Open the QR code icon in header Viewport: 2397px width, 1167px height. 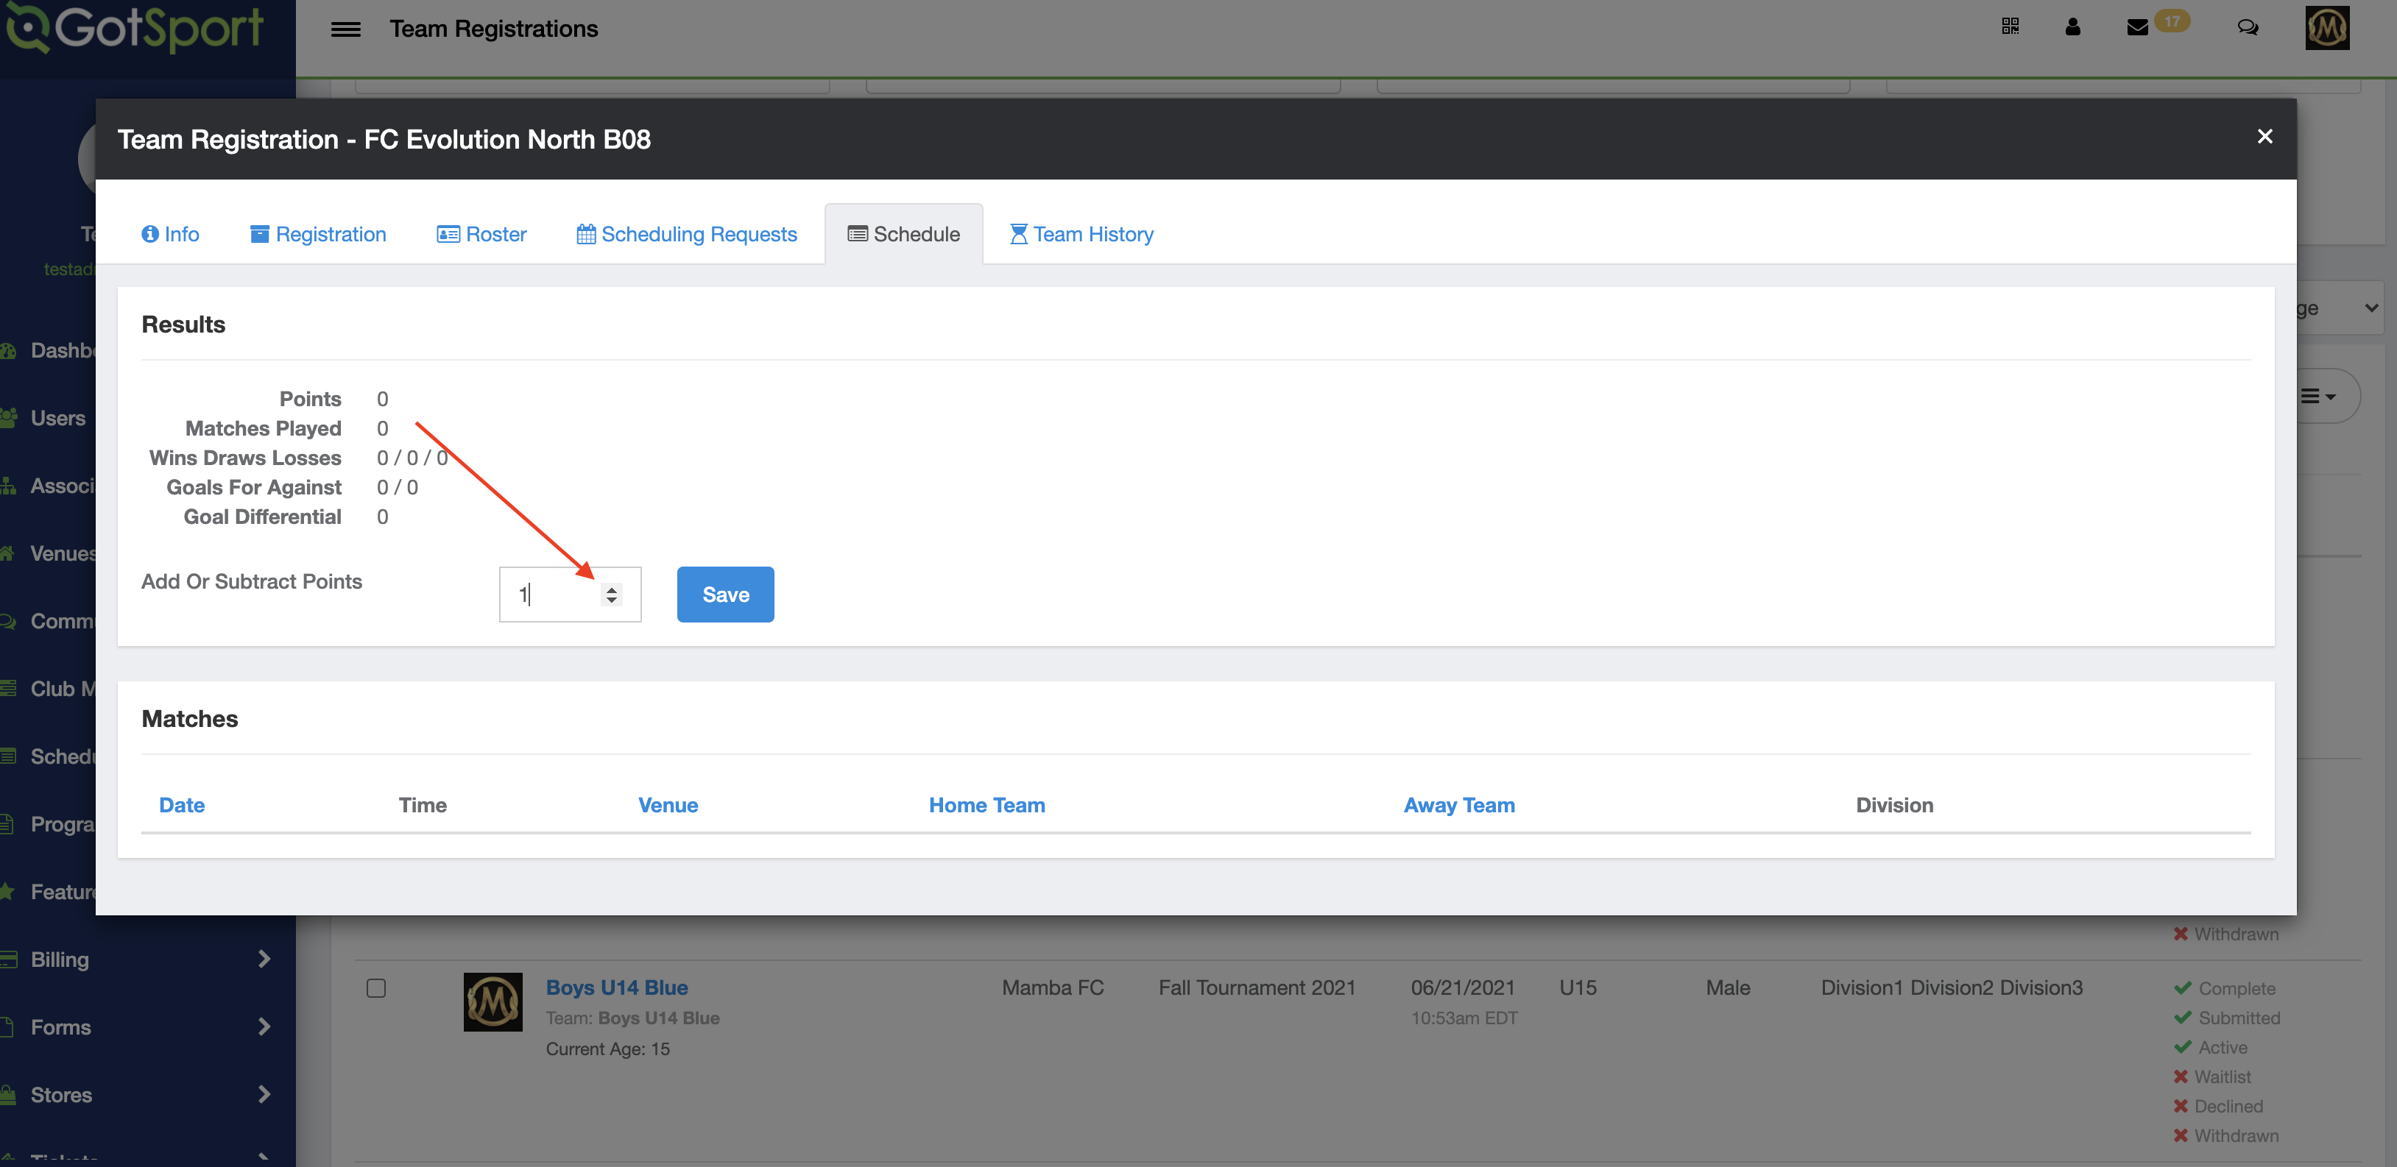2010,27
